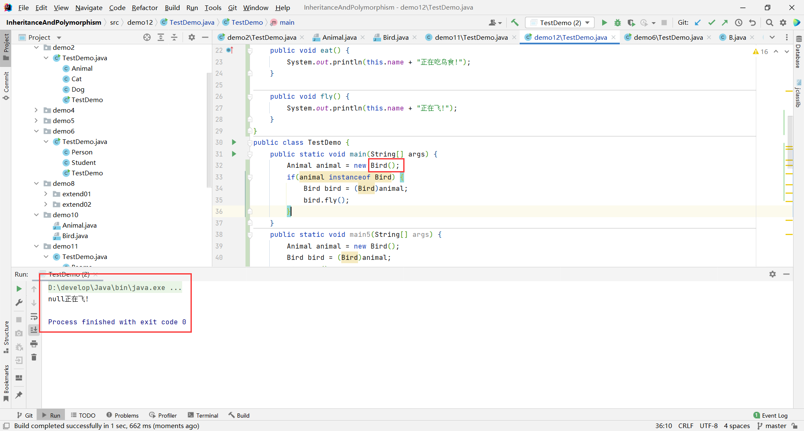
Task: Click camera dump threads icon in Run panel
Action: tap(19, 334)
